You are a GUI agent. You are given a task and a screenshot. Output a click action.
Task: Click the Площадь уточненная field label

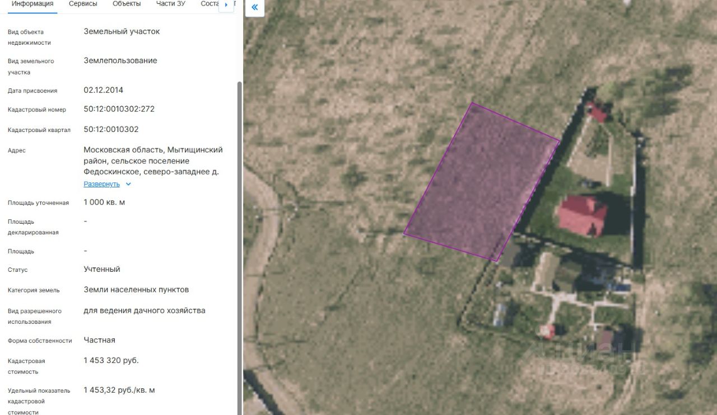pos(39,203)
